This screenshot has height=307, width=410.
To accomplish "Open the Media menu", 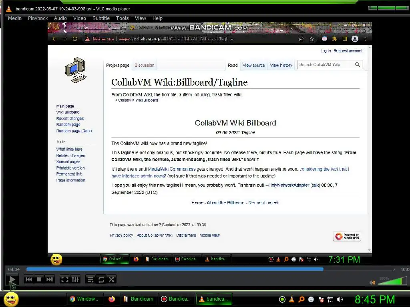I will pyautogui.click(x=15, y=18).
